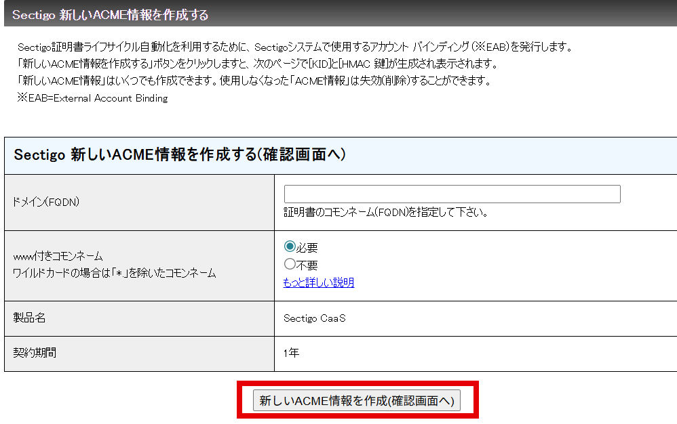Click the description line mentioning [KID]と[HMAC 鍵]
This screenshot has width=677, height=424.
click(x=258, y=64)
